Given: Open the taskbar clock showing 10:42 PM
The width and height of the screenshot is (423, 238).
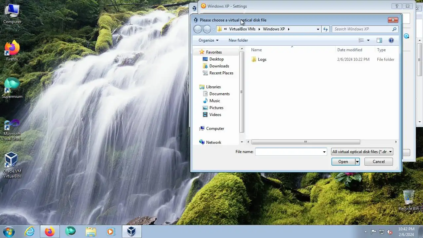Looking at the screenshot, I should (x=406, y=232).
